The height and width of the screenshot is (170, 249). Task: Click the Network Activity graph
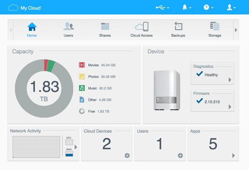[36, 147]
